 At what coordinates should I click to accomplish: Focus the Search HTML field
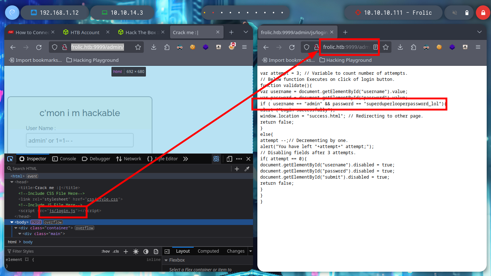[x=119, y=169]
